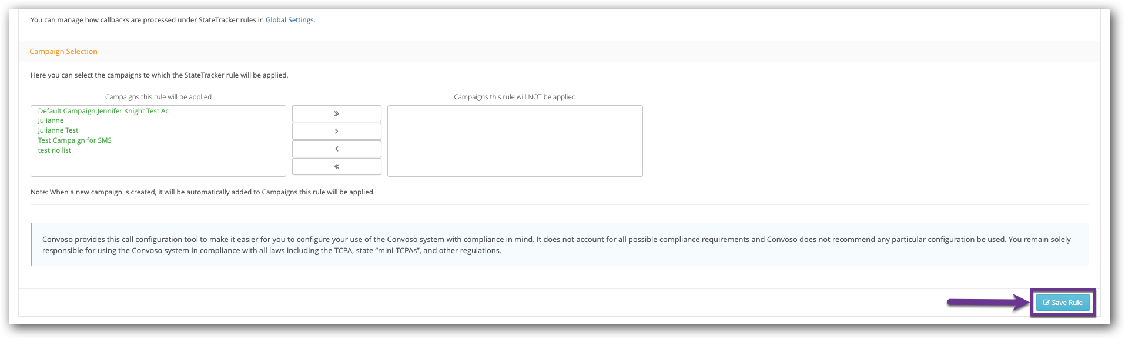Pick Test Campaign for SMS
The height and width of the screenshot is (339, 1125).
point(75,140)
